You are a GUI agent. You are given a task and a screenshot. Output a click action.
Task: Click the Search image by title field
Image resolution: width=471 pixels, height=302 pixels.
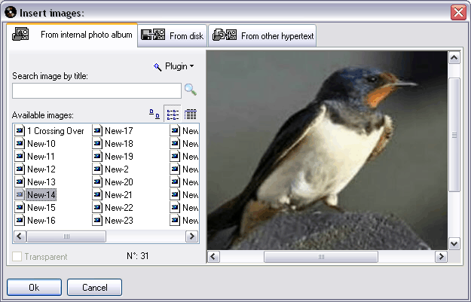tap(96, 90)
